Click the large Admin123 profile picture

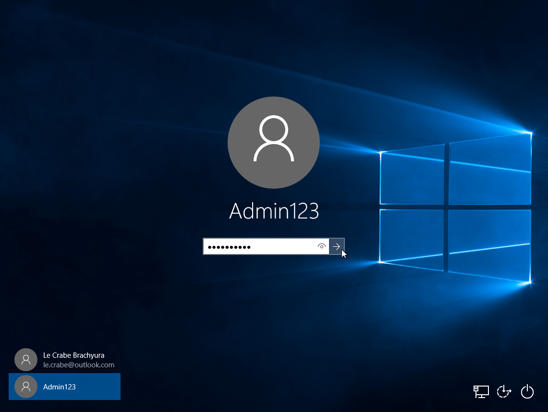tap(274, 143)
